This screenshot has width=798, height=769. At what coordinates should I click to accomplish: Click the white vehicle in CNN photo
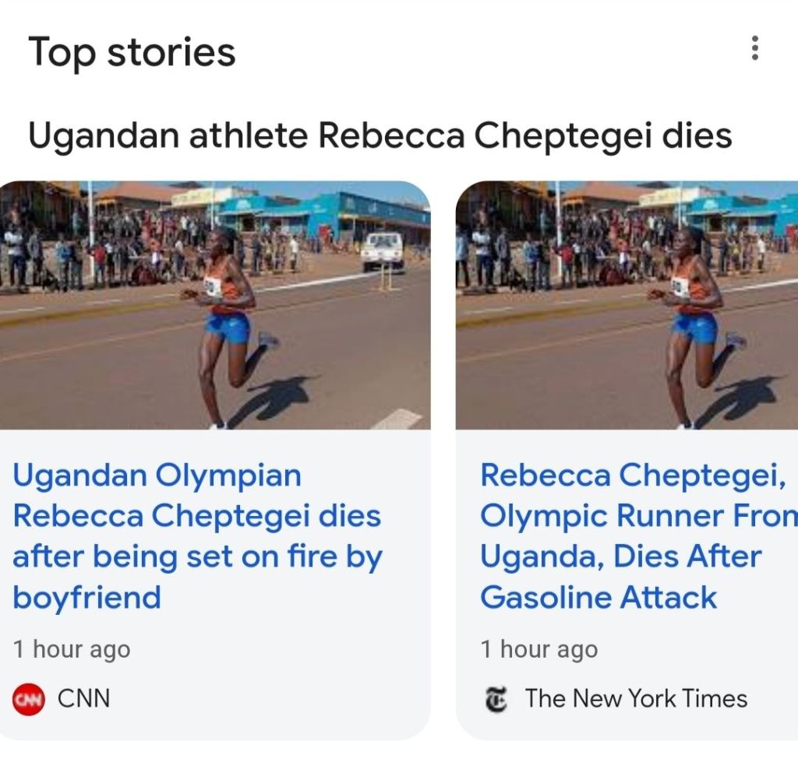(x=383, y=251)
